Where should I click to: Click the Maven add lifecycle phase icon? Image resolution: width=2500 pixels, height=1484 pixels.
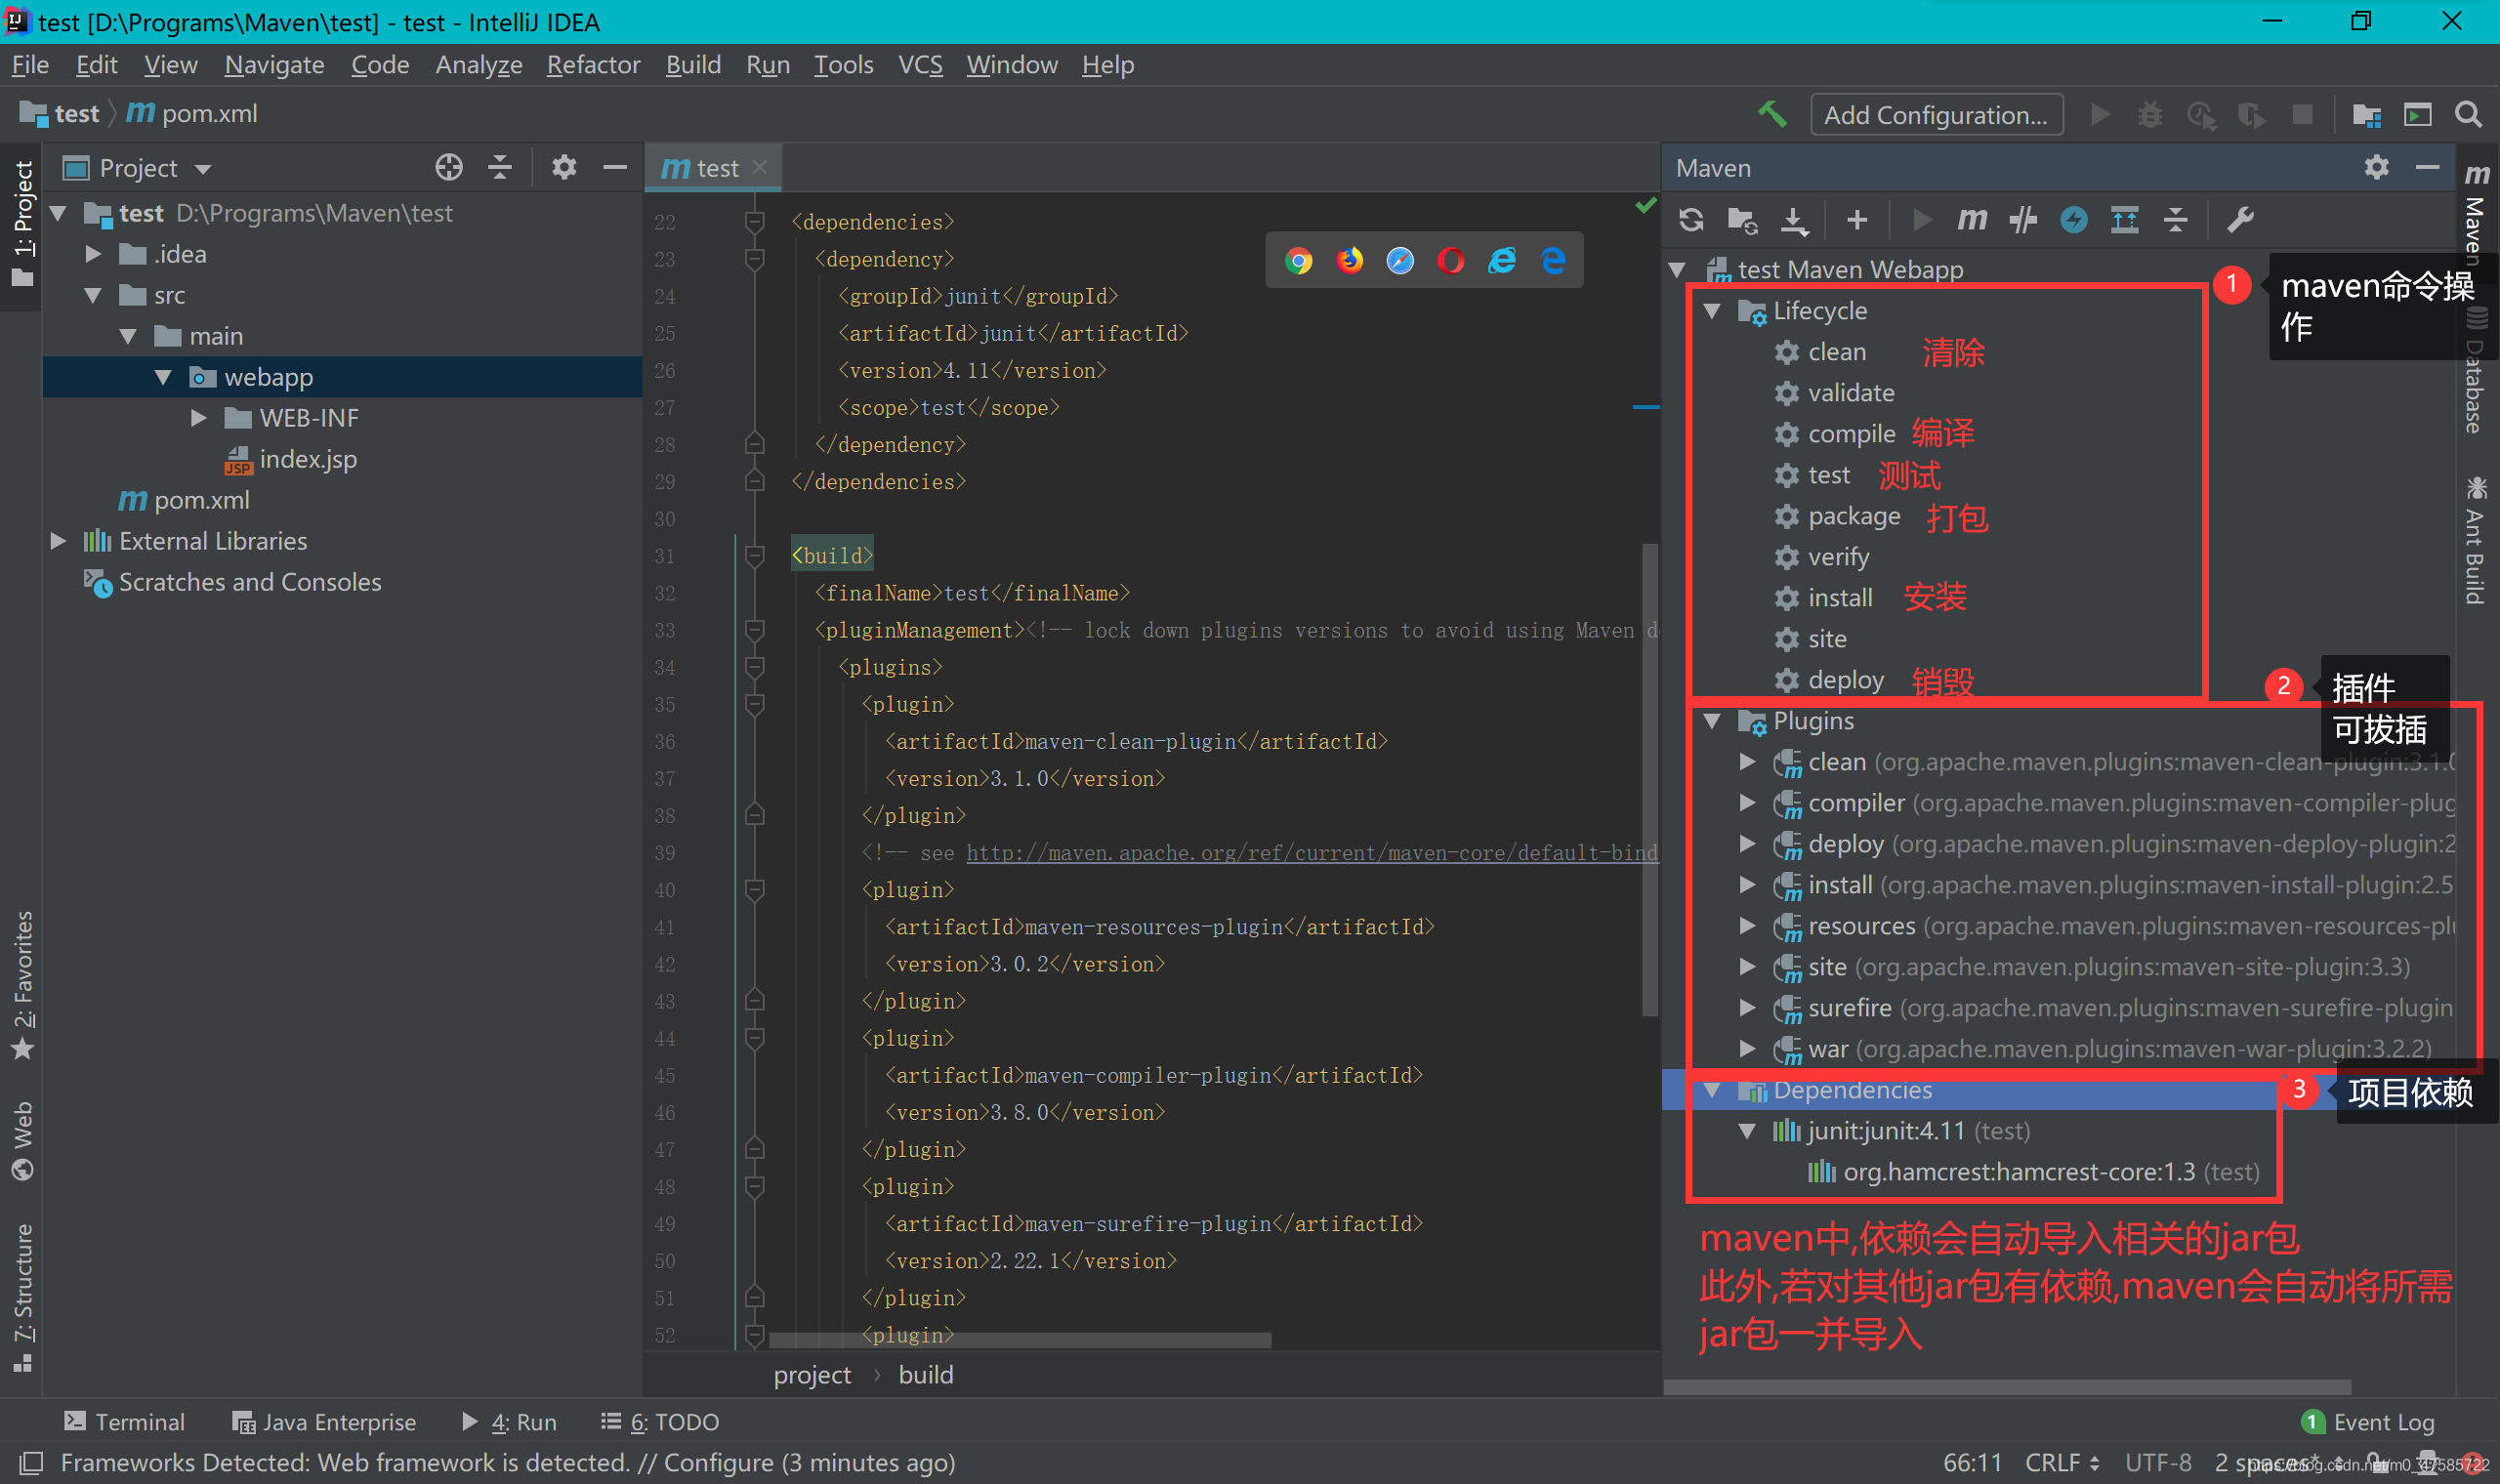[x=1856, y=219]
